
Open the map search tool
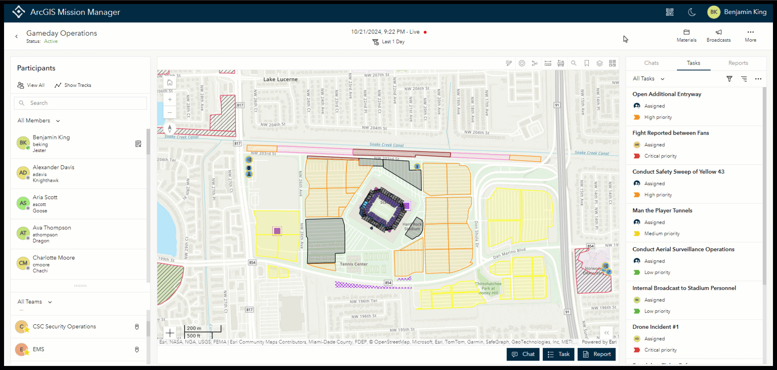(574, 63)
